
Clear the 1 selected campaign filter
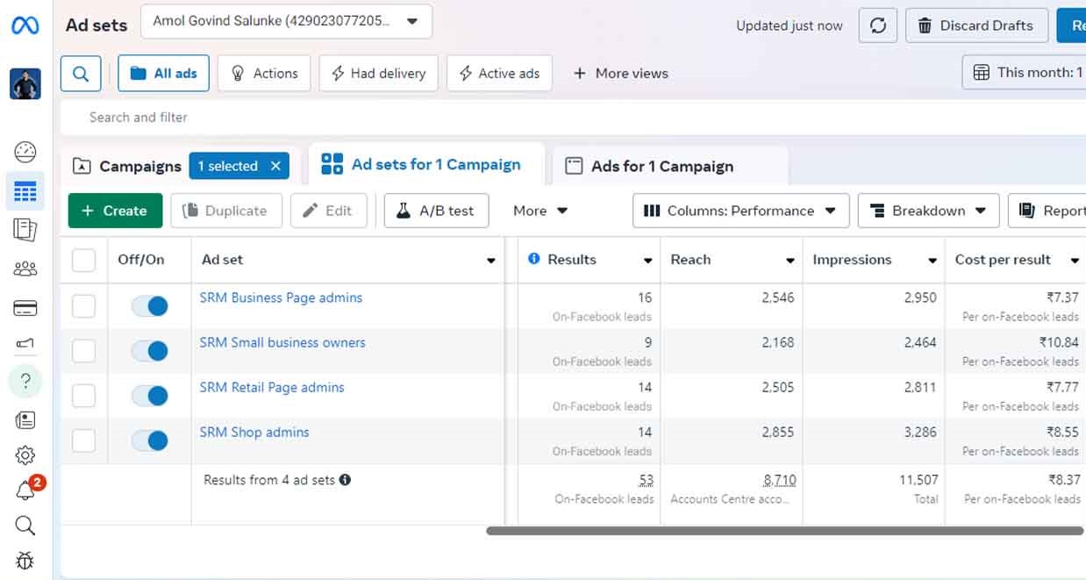click(x=275, y=166)
